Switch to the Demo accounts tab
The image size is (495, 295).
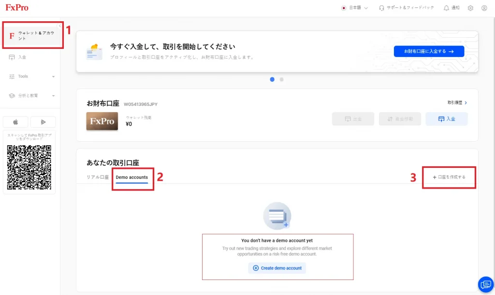point(131,177)
